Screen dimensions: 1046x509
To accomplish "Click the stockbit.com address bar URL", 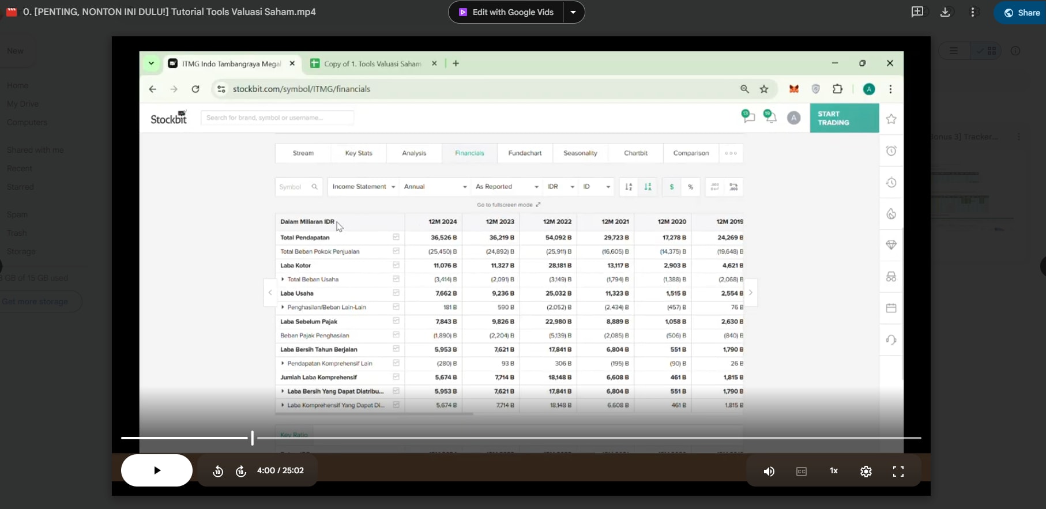I will point(302,89).
